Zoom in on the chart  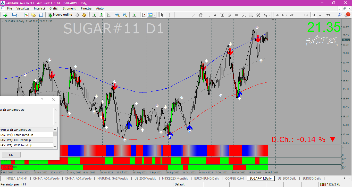[118, 15]
